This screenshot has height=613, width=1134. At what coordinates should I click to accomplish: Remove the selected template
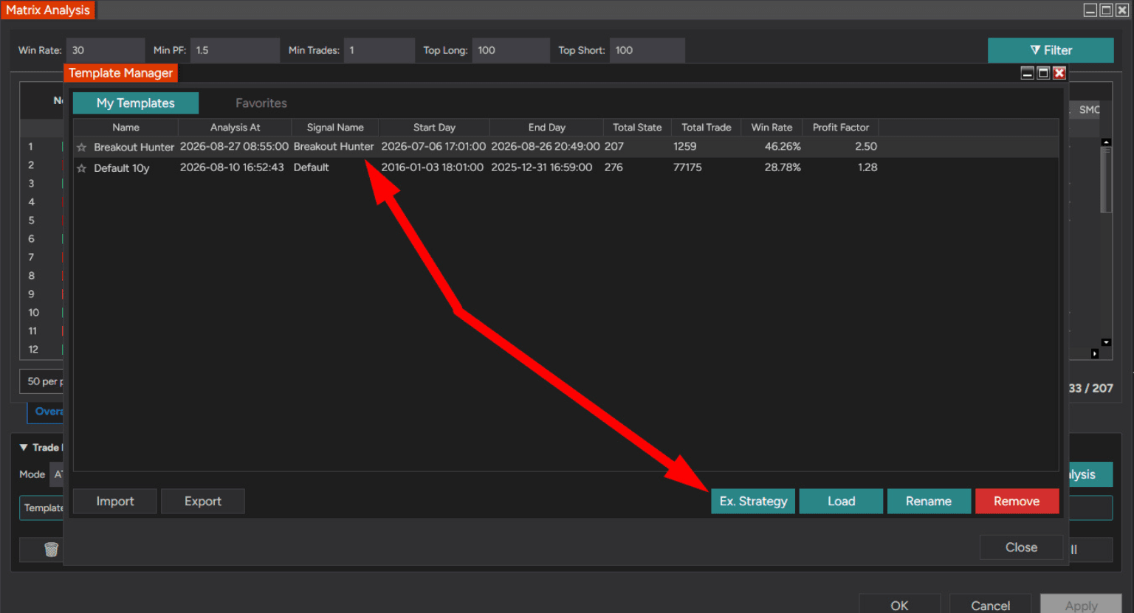[1017, 501]
